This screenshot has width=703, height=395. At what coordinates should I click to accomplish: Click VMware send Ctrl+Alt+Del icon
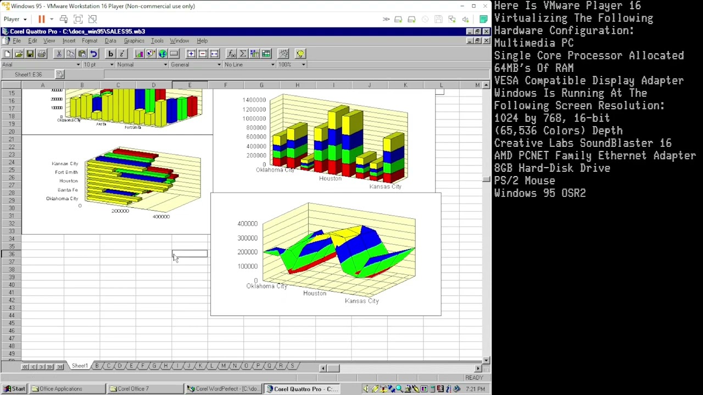click(x=64, y=20)
